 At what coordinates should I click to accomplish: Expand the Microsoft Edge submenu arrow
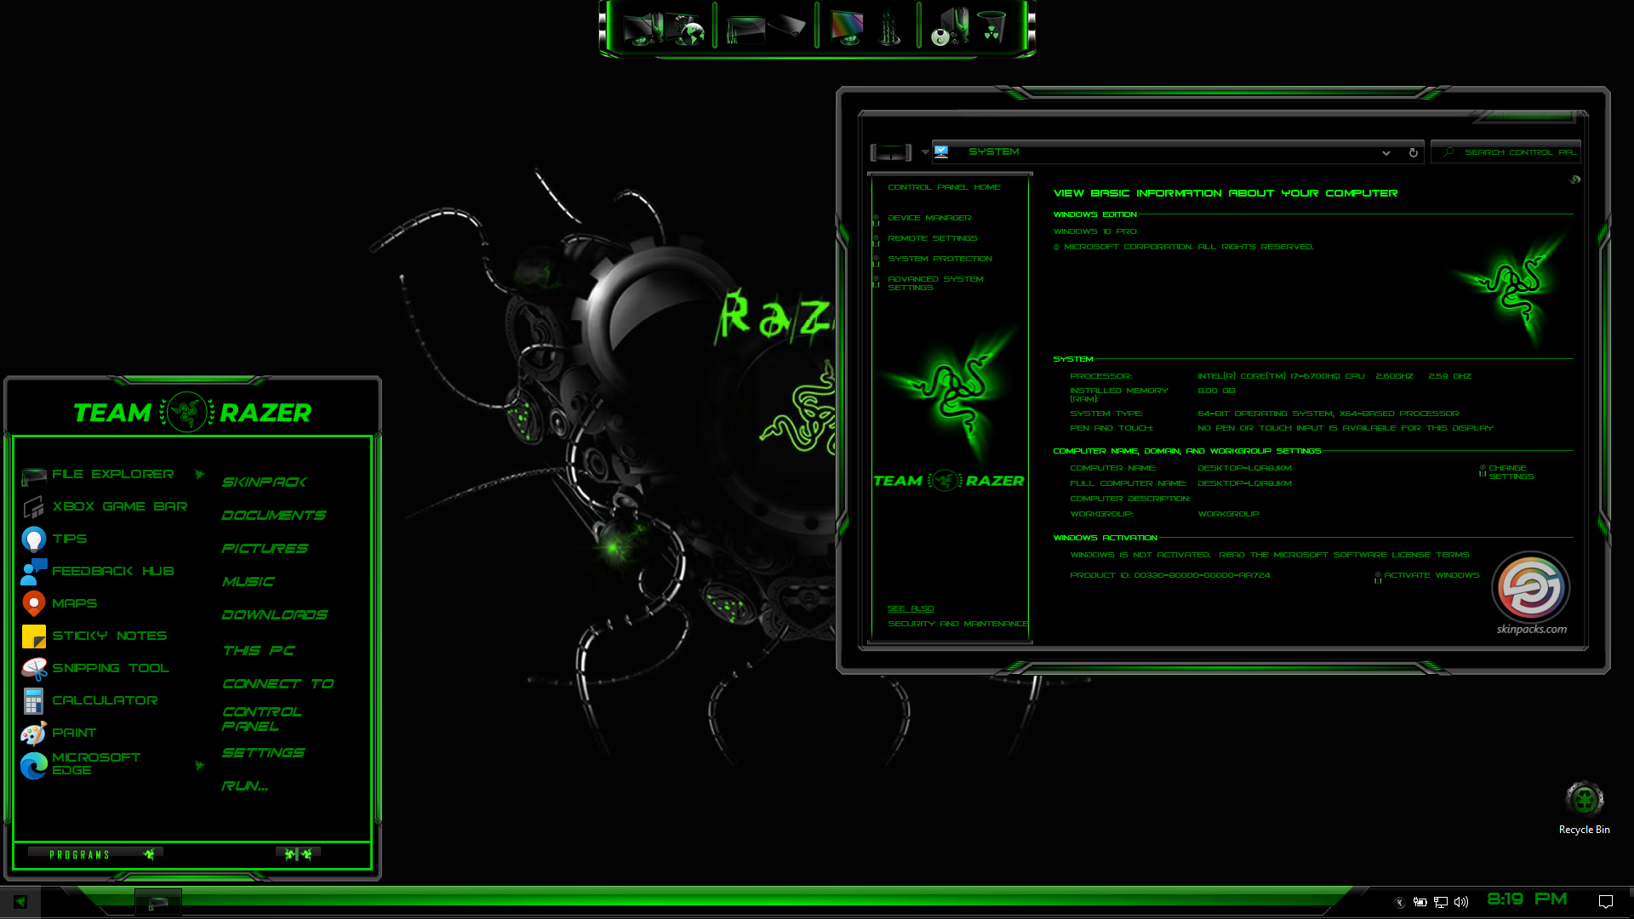click(199, 765)
